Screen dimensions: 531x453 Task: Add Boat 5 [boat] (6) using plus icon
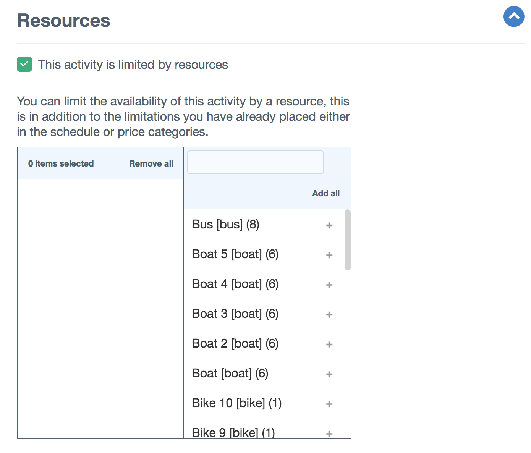click(329, 255)
